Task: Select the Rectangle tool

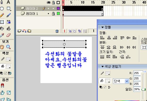Action: tap(9, 9)
